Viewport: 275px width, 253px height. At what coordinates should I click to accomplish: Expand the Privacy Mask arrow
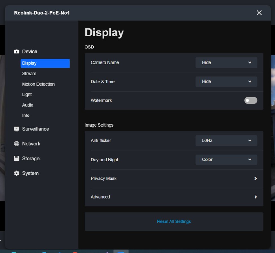[x=256, y=179]
